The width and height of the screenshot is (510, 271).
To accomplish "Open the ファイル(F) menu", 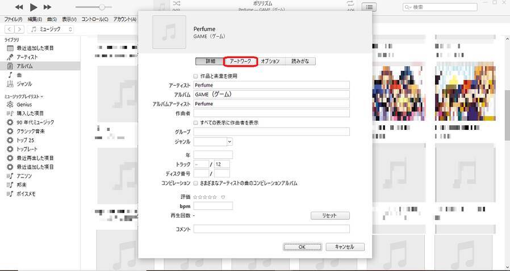I will [13, 19].
